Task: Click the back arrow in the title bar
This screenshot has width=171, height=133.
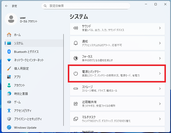Action: point(6,6)
